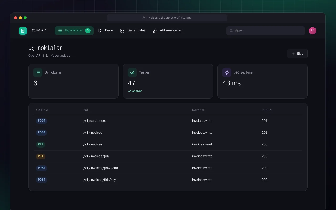336x210 pixels.
Task: Open the AC user avatar
Action: click(x=313, y=31)
